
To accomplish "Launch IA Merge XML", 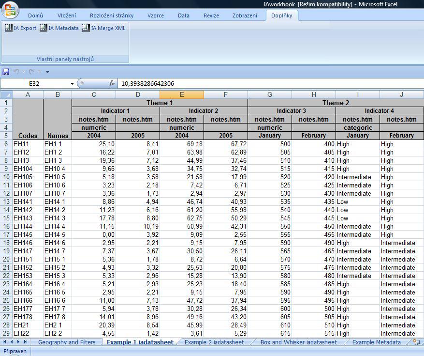I will 104,28.
